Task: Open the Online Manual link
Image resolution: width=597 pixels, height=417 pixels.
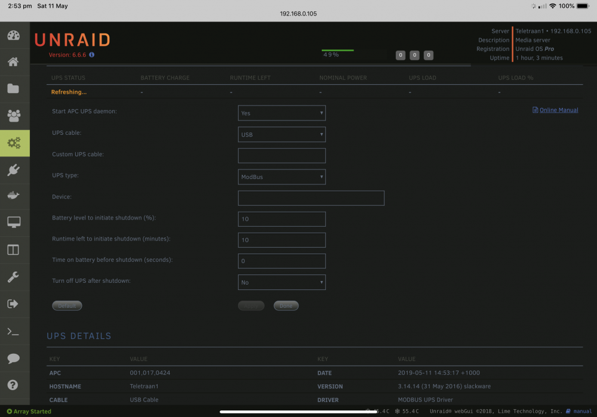Action: click(559, 110)
